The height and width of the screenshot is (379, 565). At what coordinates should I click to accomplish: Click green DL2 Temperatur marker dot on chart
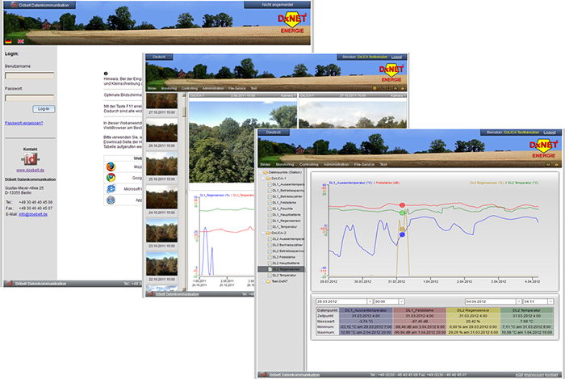click(x=402, y=213)
